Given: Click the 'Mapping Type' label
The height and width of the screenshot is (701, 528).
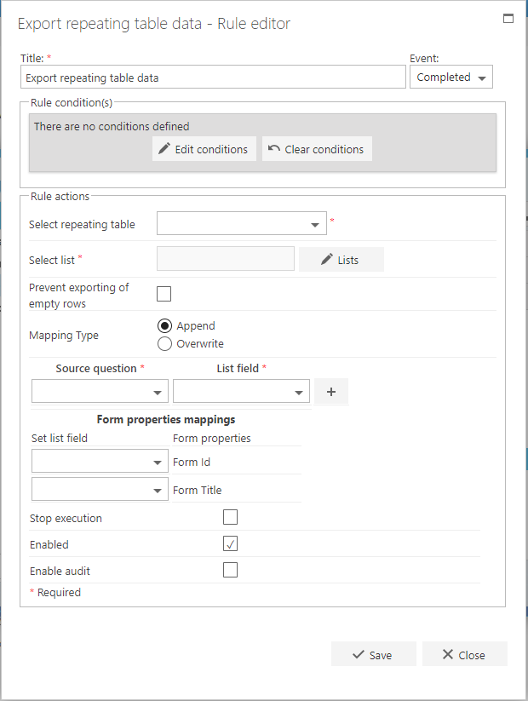Looking at the screenshot, I should tap(64, 336).
